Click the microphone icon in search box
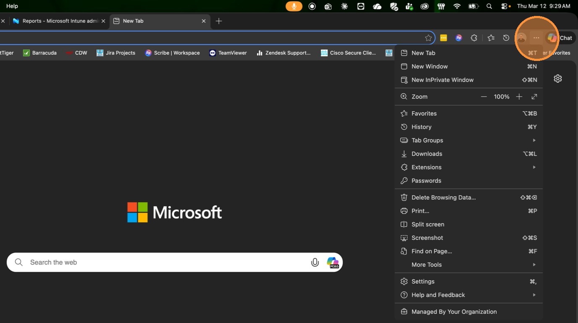Viewport: 578px width, 323px height. [x=315, y=263]
